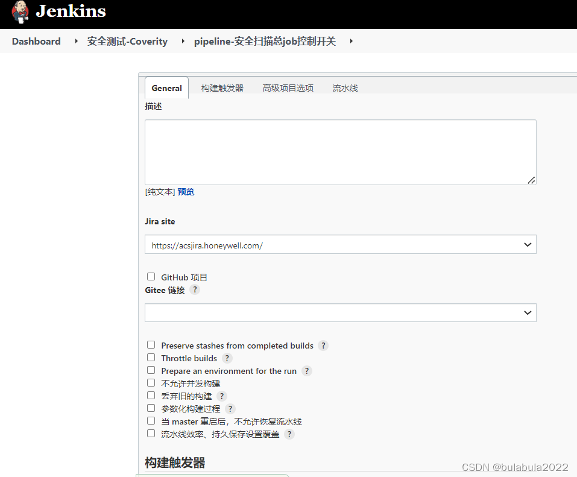The image size is (577, 477).
Task: Switch to the 高级项目选项 tab
Action: pos(288,88)
